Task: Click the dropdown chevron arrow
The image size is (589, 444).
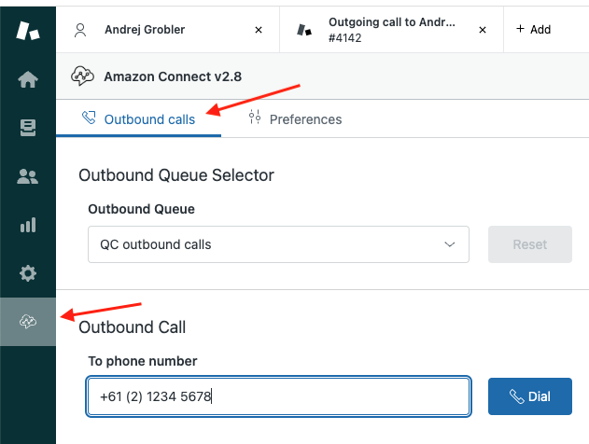Action: (451, 245)
